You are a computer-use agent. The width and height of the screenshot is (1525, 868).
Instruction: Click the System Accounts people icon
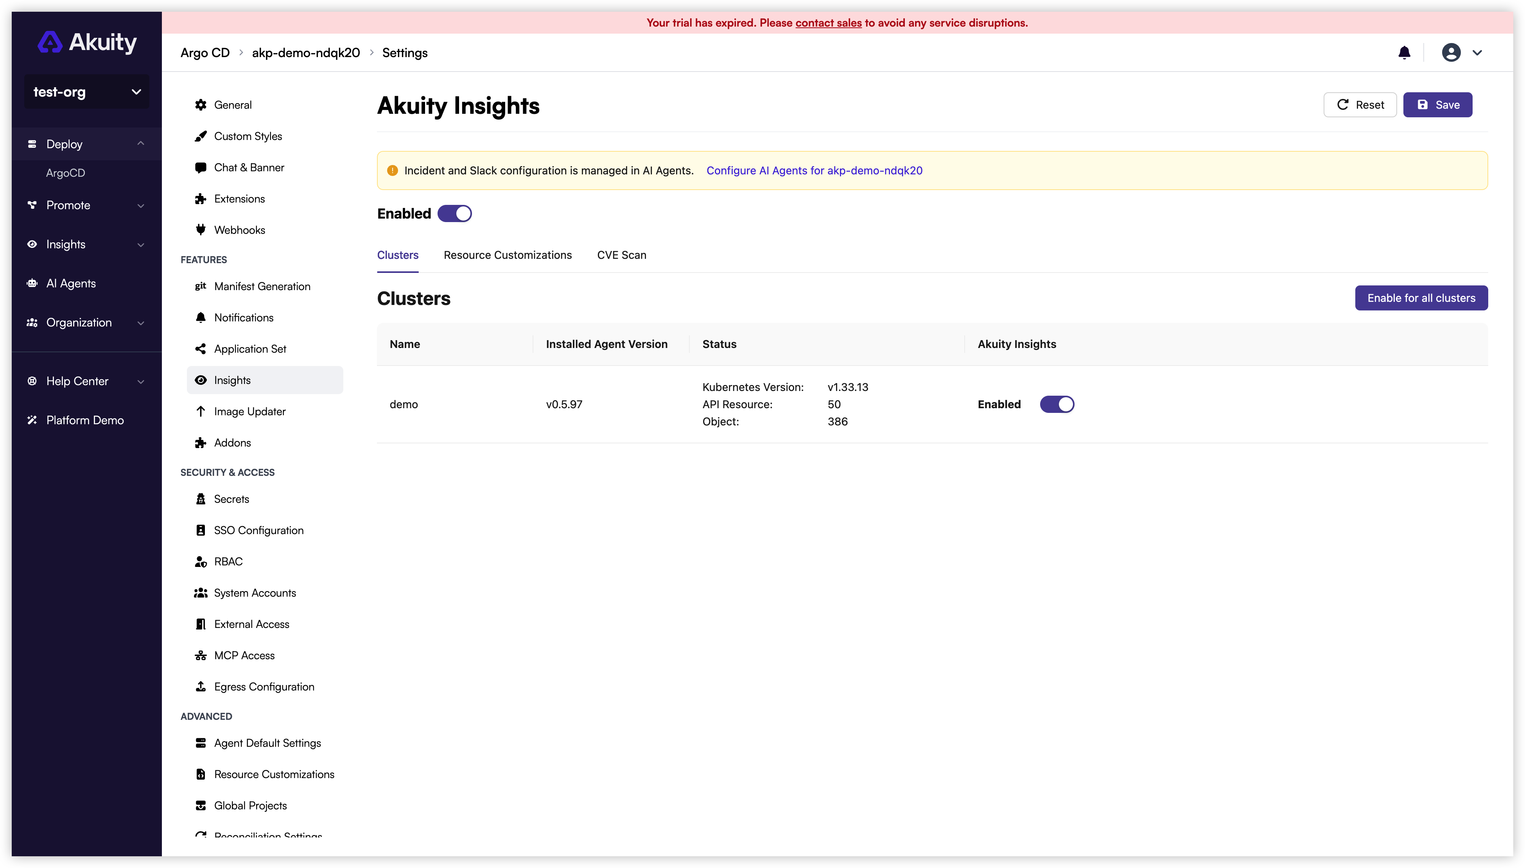[201, 593]
